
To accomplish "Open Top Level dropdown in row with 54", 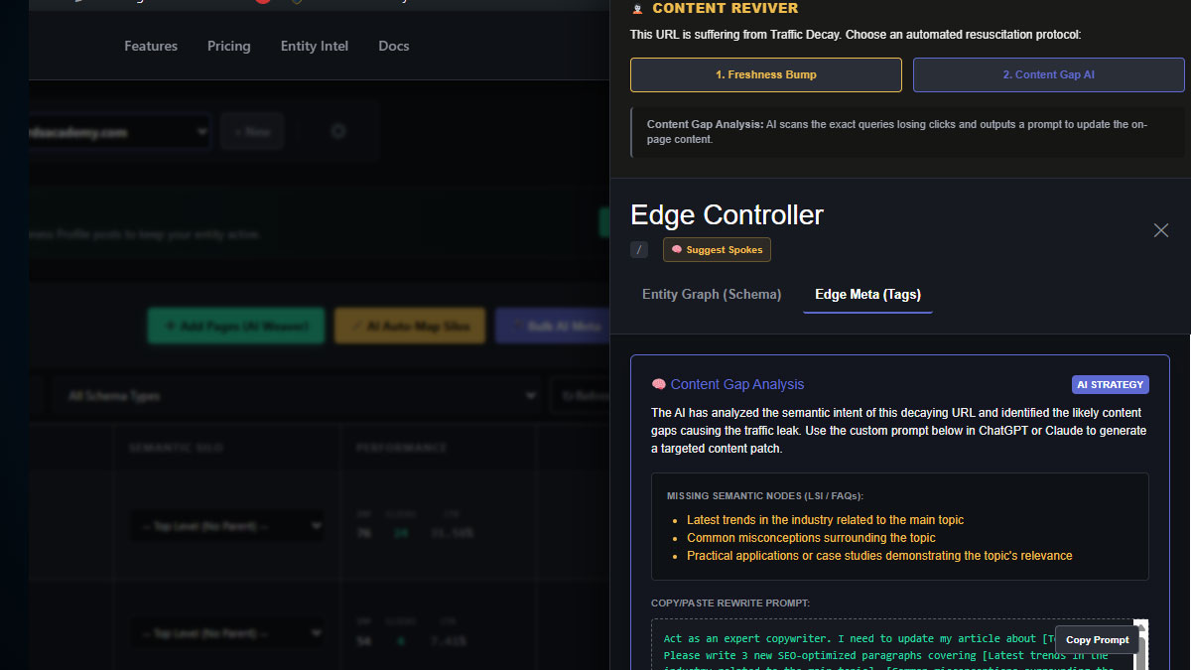I will (x=226, y=632).
